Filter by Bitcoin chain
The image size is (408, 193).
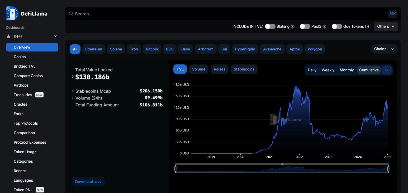coord(152,49)
